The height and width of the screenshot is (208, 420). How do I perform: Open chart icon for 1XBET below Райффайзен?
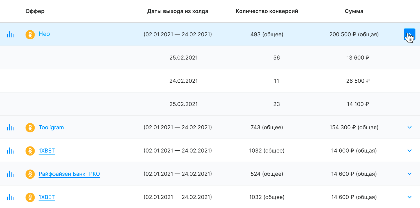[10, 197]
